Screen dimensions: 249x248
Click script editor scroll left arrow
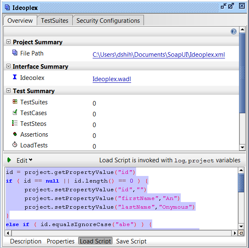coord(8,233)
